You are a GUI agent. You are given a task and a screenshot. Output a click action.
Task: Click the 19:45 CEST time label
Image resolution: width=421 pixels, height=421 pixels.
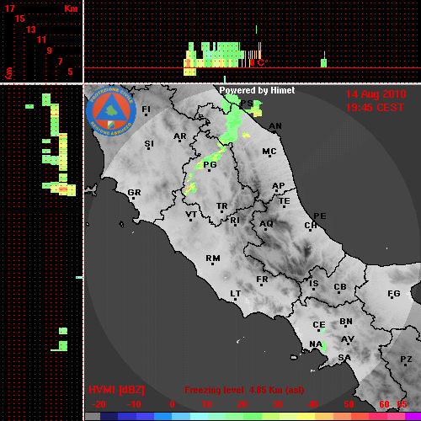coord(375,108)
